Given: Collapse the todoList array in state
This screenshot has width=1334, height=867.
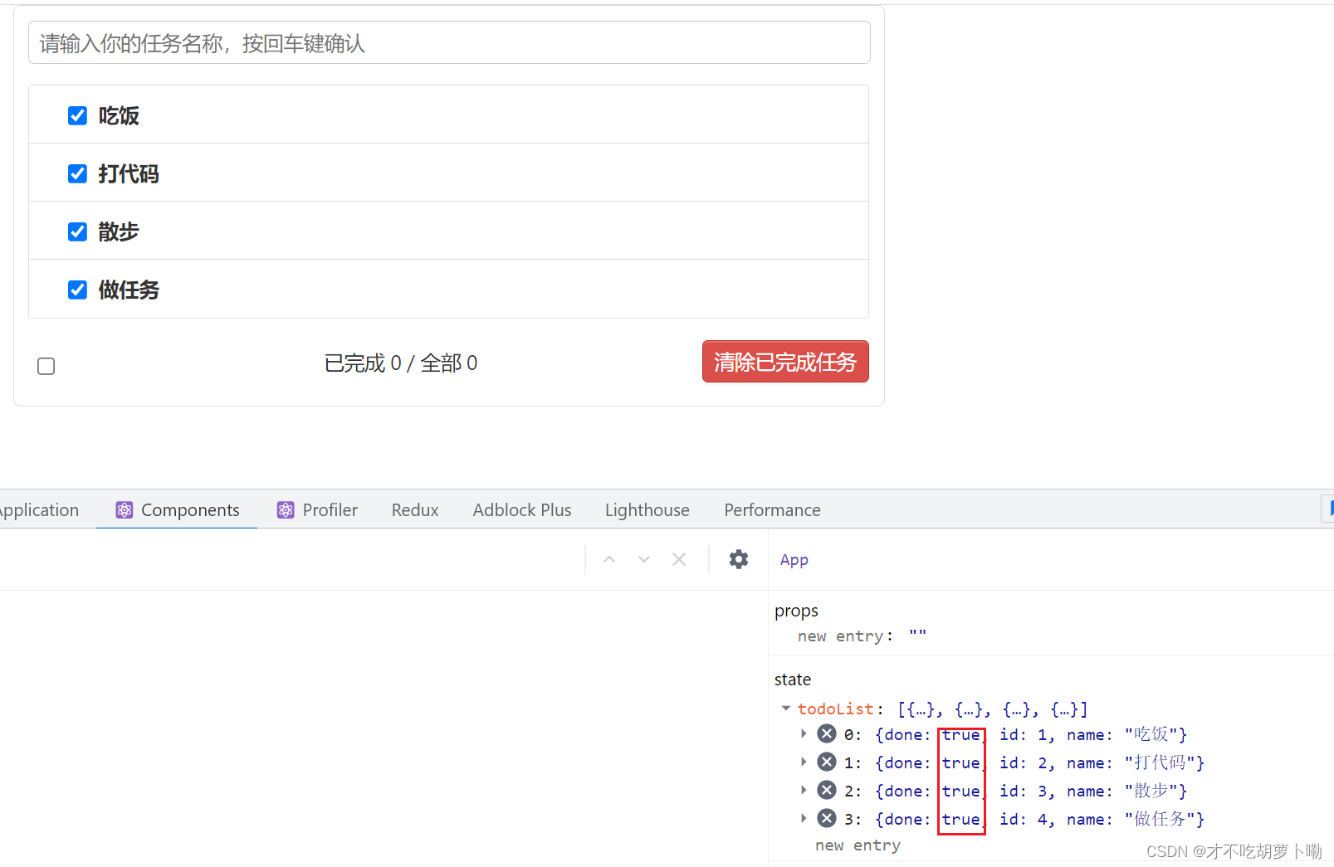Looking at the screenshot, I should click(786, 709).
